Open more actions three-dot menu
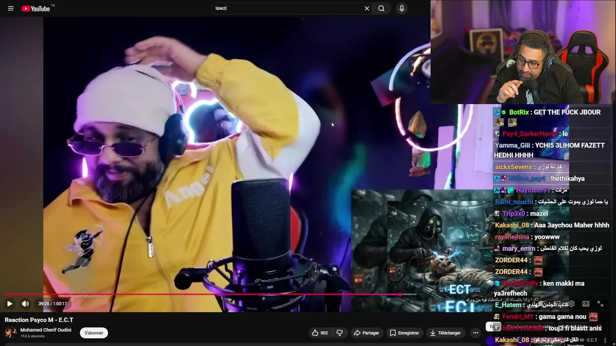The image size is (616, 346). [475, 333]
